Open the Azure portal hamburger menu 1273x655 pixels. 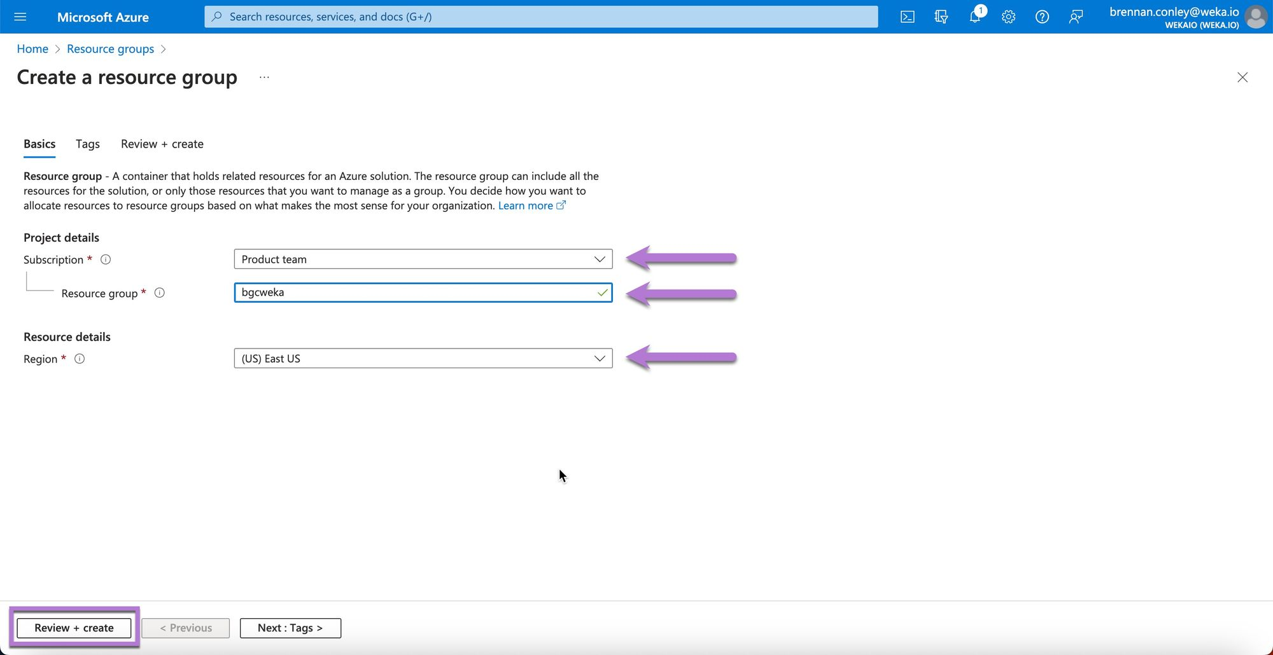20,17
